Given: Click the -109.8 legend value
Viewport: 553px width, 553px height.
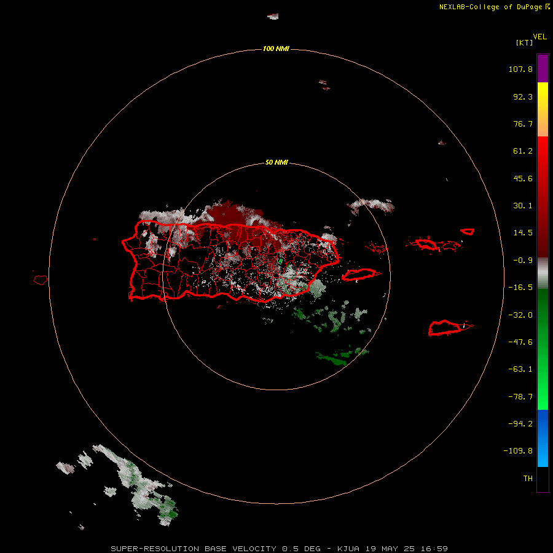Looking at the screenshot, I should tap(518, 451).
